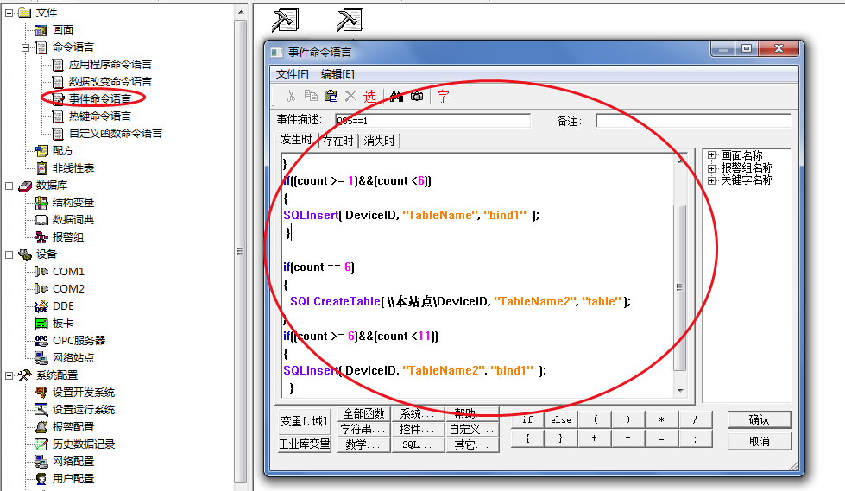The width and height of the screenshot is (845, 491).
Task: Insert 'else' keyword button
Action: click(x=560, y=419)
